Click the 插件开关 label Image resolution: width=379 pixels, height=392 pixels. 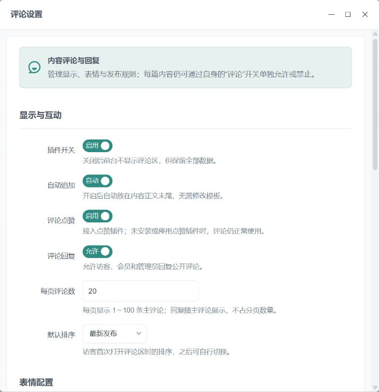61,150
